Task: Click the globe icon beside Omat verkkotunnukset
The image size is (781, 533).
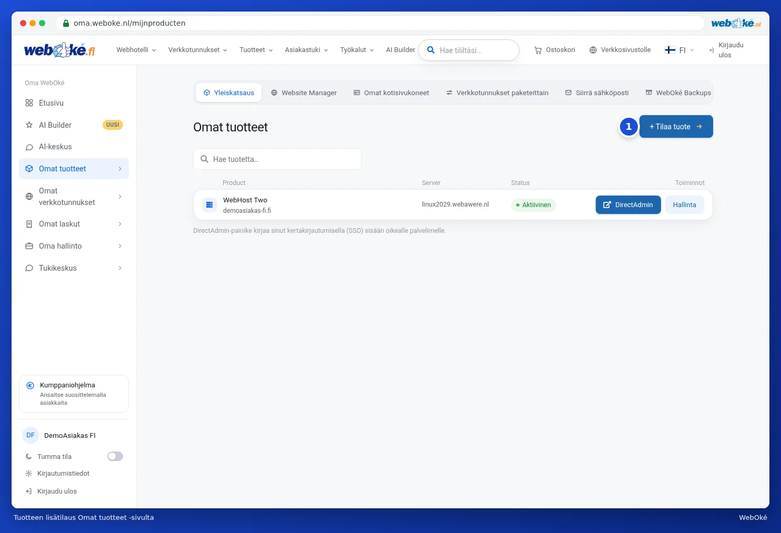Action: (x=29, y=197)
